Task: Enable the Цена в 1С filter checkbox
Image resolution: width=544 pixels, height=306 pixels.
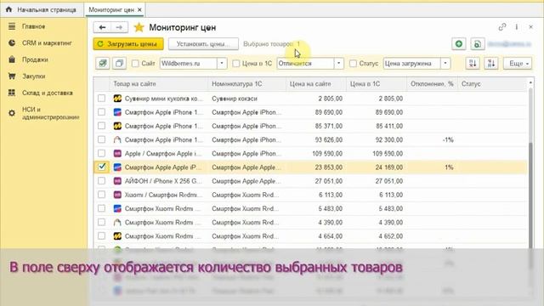Action: coord(236,64)
